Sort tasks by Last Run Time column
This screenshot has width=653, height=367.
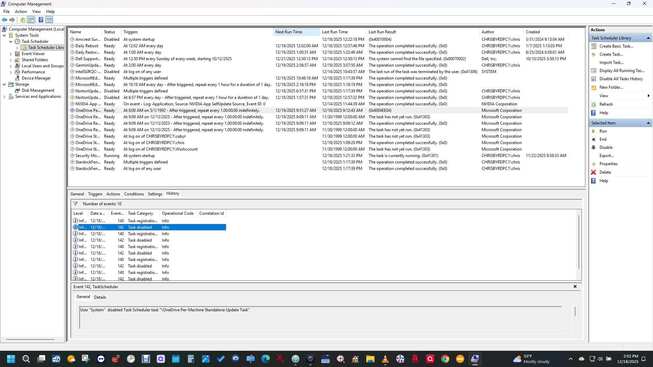(x=335, y=32)
